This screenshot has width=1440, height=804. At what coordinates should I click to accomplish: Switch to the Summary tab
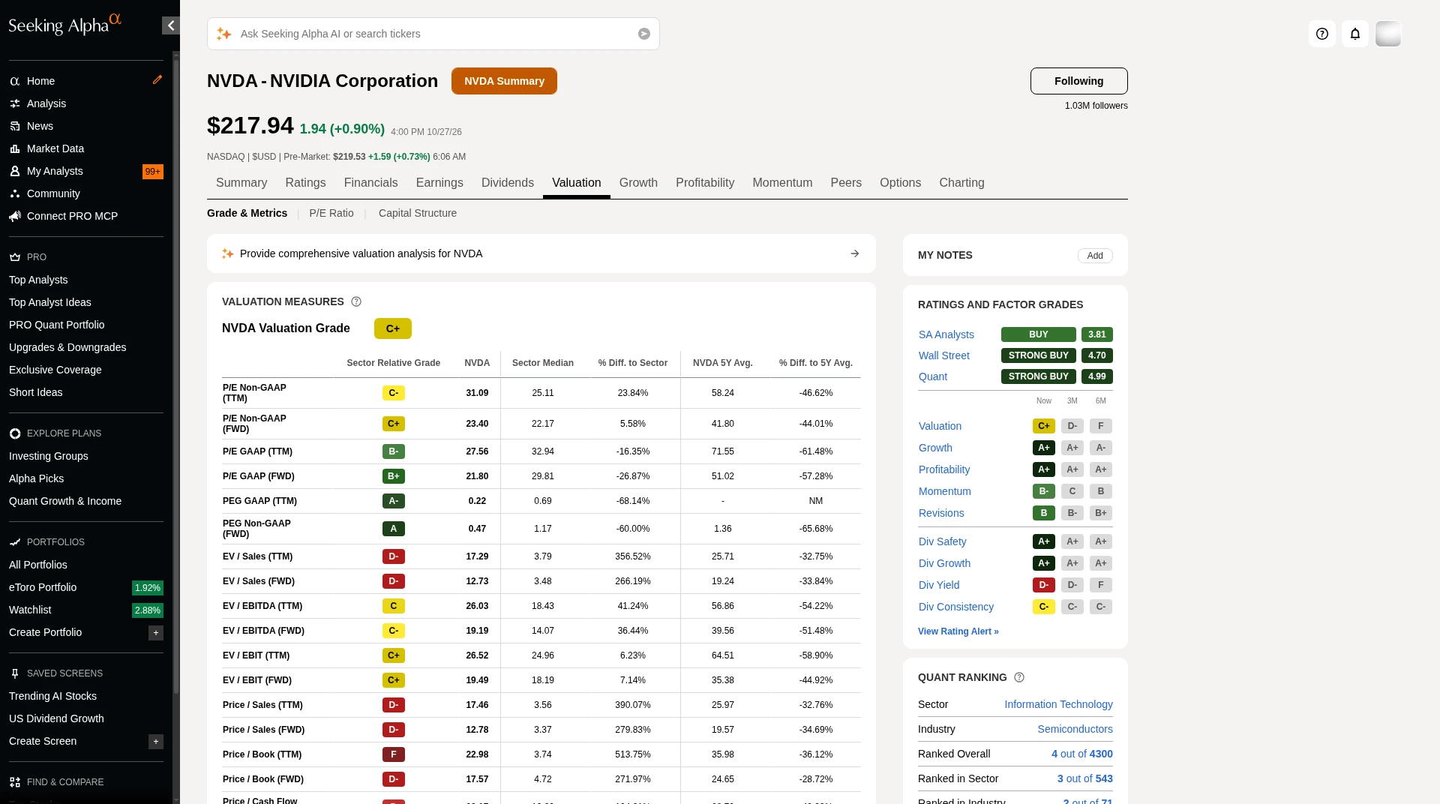click(241, 183)
